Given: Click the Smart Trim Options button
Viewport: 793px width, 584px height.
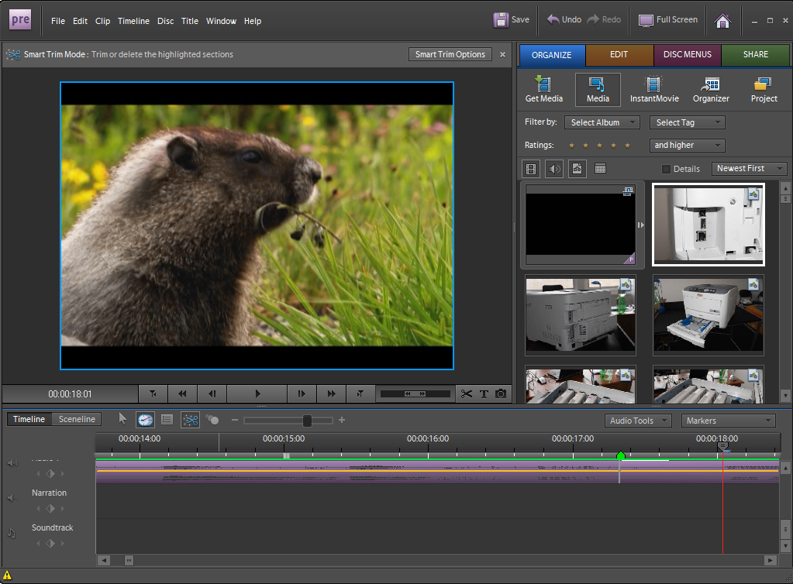Looking at the screenshot, I should coord(450,54).
